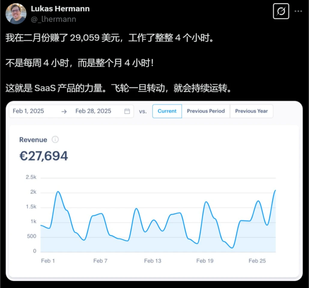This screenshot has width=309, height=288.
Task: Click the tweet line mentioning SaaS
Action: [118, 89]
